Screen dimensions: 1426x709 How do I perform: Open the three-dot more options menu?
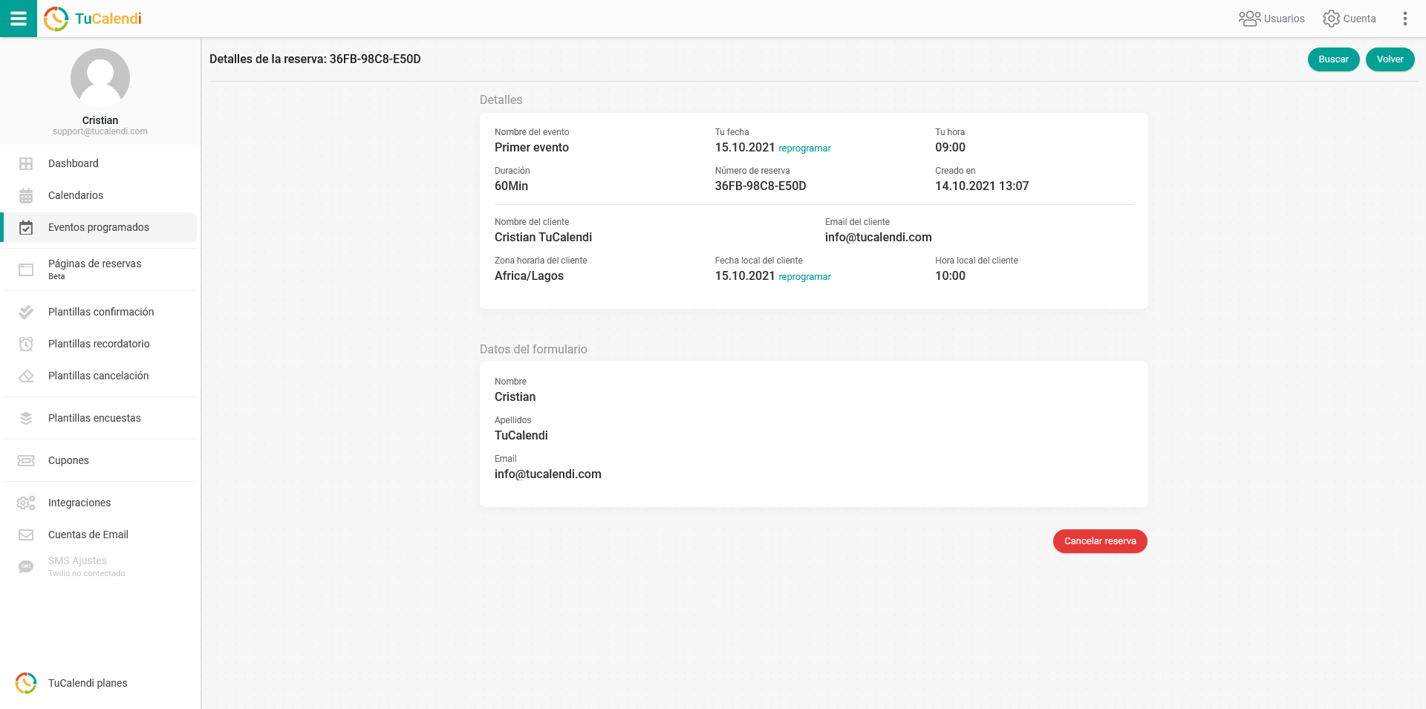point(1404,19)
